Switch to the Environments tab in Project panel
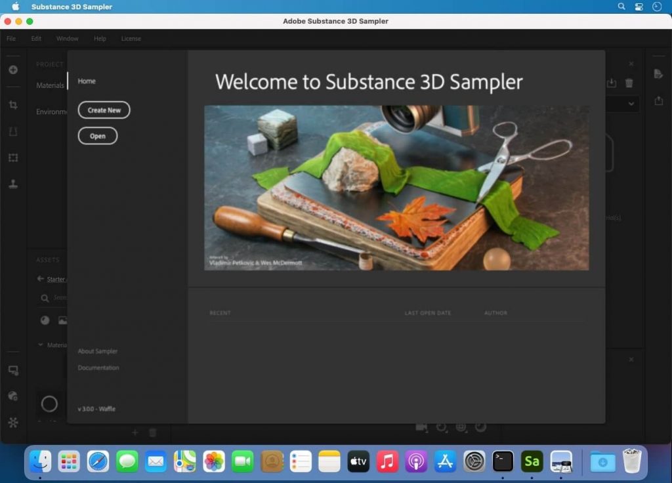This screenshot has width=672, height=483. [x=52, y=112]
